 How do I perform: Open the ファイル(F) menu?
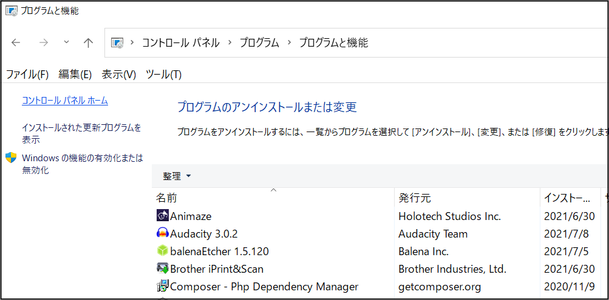[27, 75]
